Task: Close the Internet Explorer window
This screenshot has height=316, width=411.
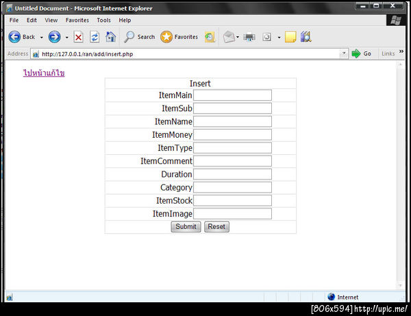Action: click(393, 5)
